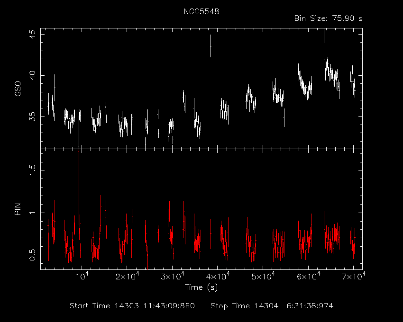Click the 0.5 tick label on PIN axis
This screenshot has width=403, height=322.
pyautogui.click(x=32, y=255)
